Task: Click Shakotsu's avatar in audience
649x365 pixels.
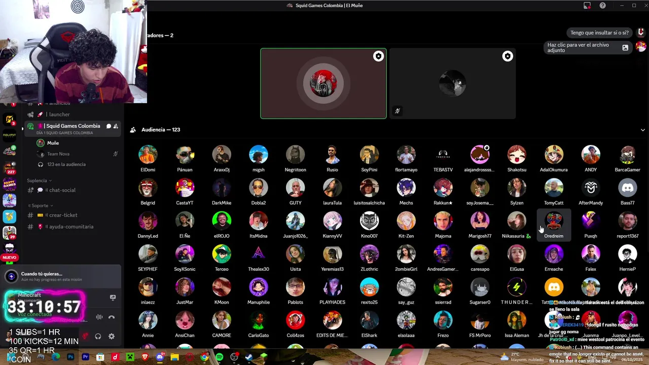Action: pyautogui.click(x=517, y=155)
